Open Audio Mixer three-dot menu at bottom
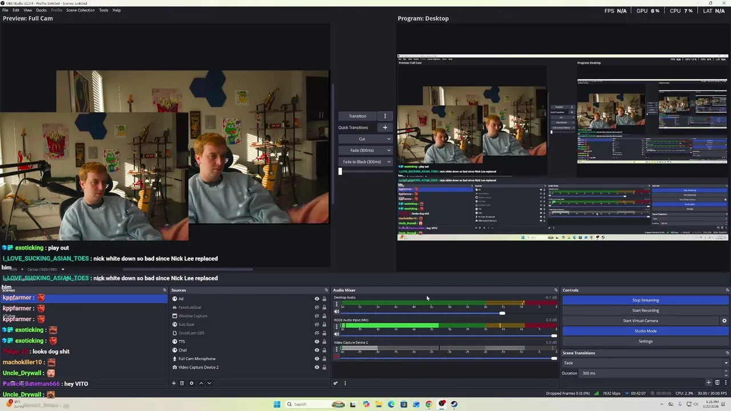 click(x=345, y=383)
